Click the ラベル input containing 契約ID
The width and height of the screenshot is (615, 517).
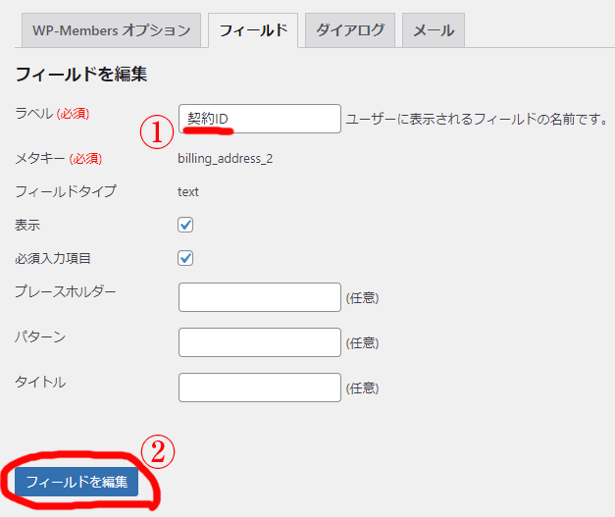tap(260, 119)
